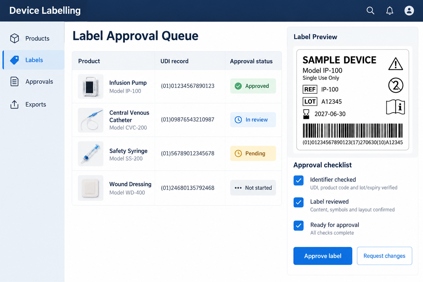Open the Approvals section
423x282 pixels.
(33, 82)
